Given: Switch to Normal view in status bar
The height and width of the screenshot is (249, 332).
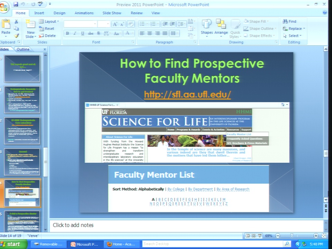Looking at the screenshot, I should click(x=248, y=236).
